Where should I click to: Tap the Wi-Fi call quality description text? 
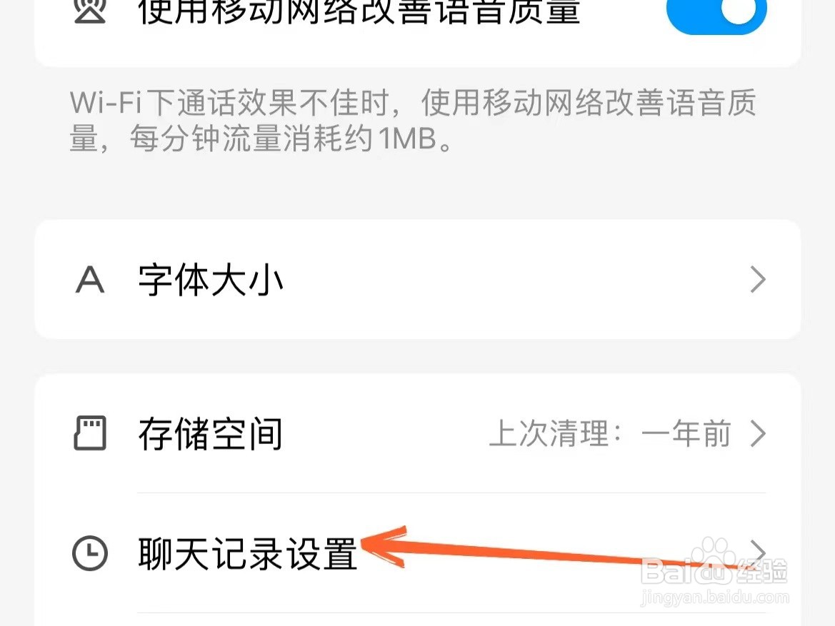point(413,121)
